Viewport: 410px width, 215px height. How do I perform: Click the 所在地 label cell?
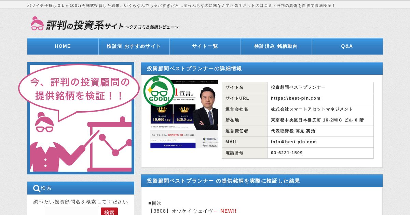click(x=245, y=120)
